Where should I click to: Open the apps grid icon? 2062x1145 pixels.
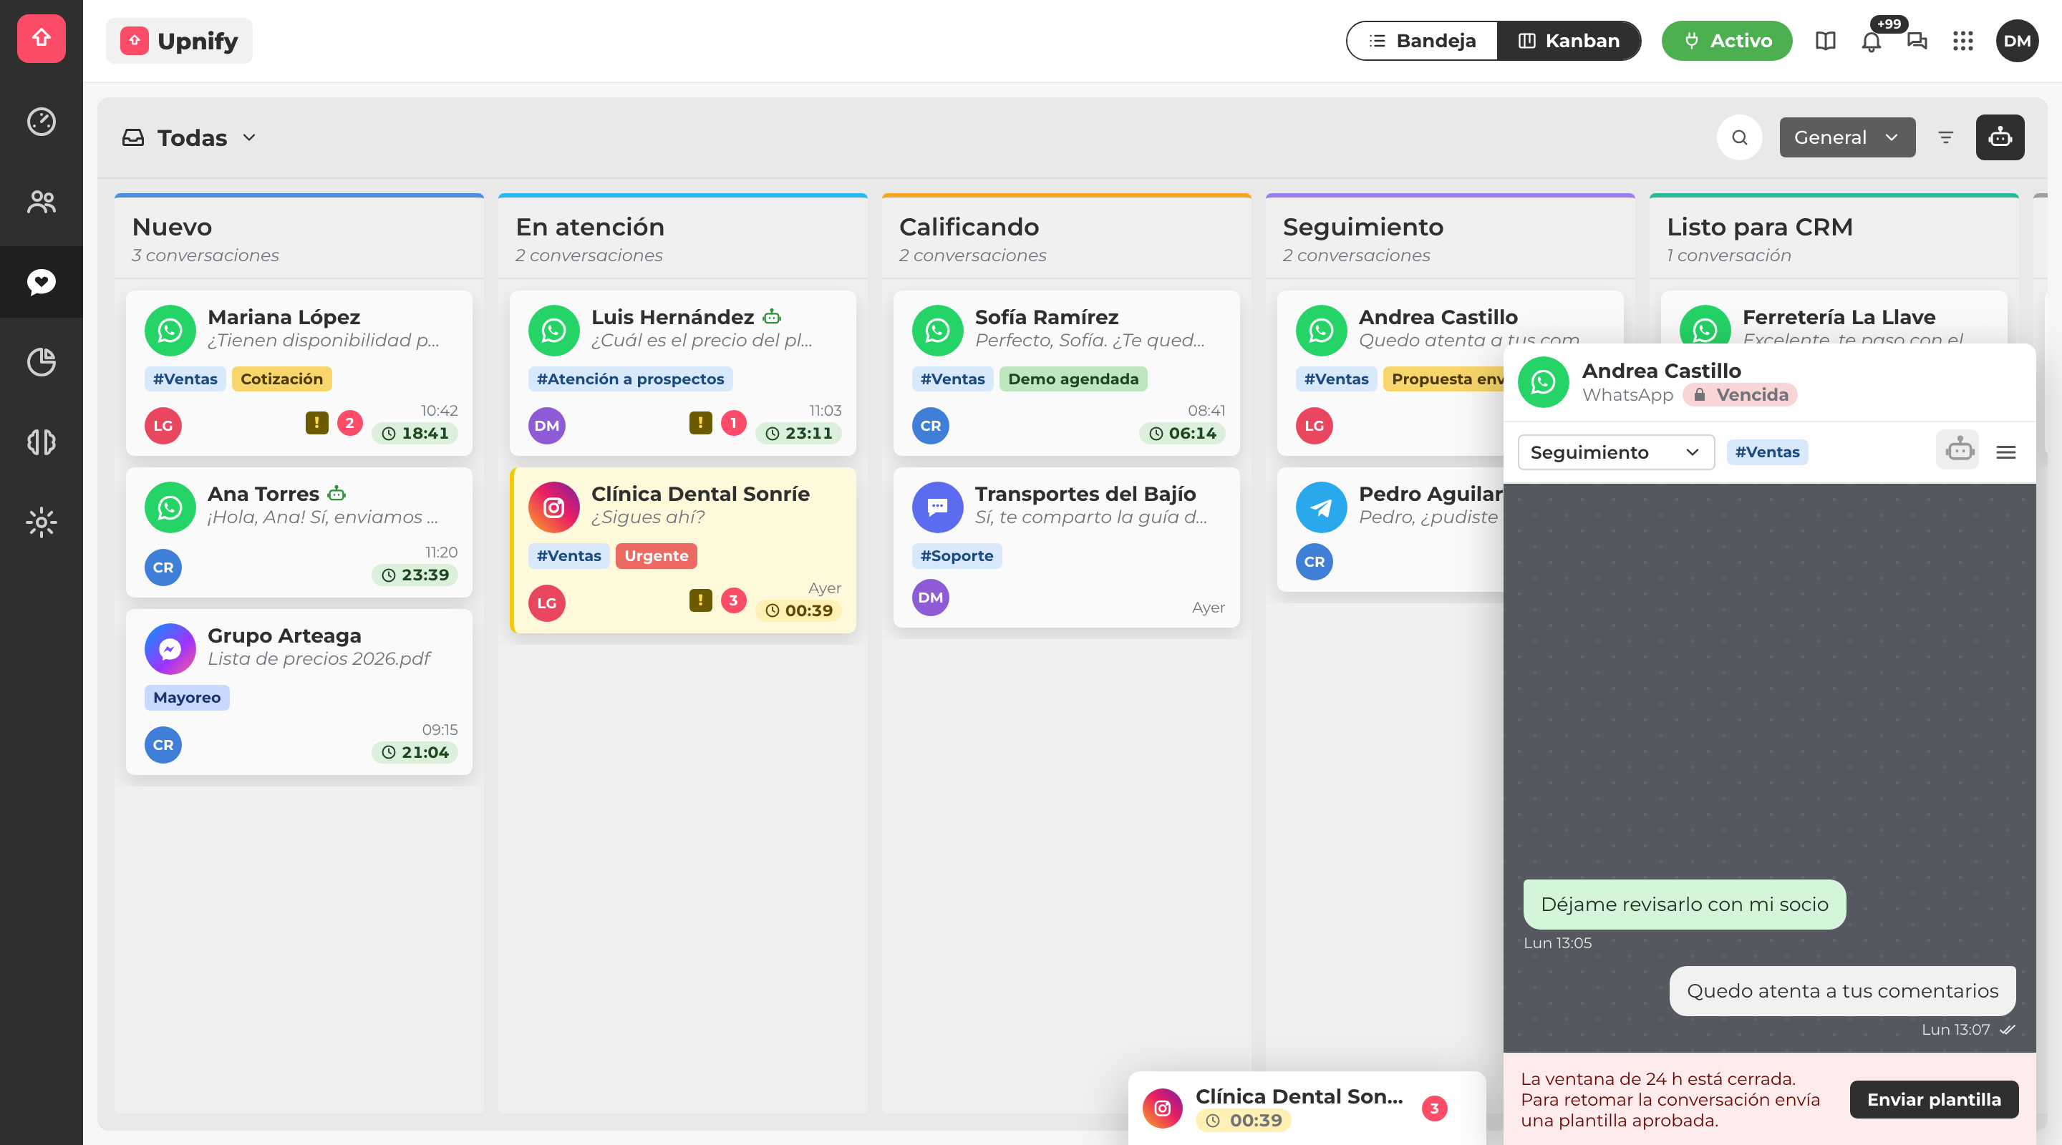click(x=1962, y=41)
